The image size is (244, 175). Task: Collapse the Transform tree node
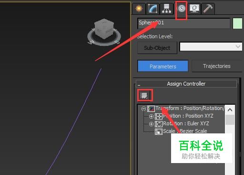point(143,109)
